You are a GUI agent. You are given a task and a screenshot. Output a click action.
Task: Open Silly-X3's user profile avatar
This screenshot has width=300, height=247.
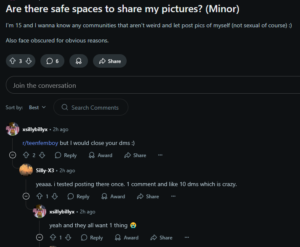26,171
